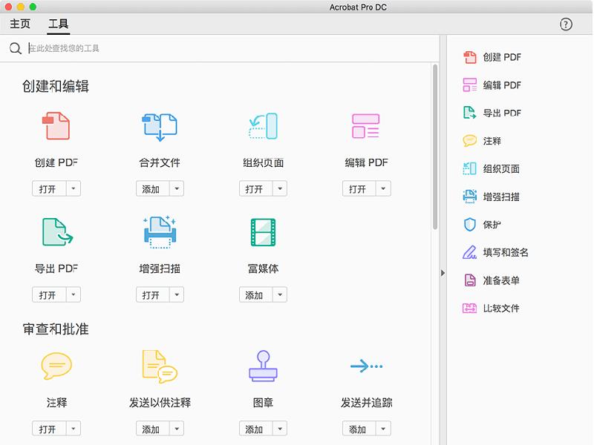Viewport: 594px width, 445px height.
Task: Select the 增强扫描 tool icon
Action: (x=159, y=232)
